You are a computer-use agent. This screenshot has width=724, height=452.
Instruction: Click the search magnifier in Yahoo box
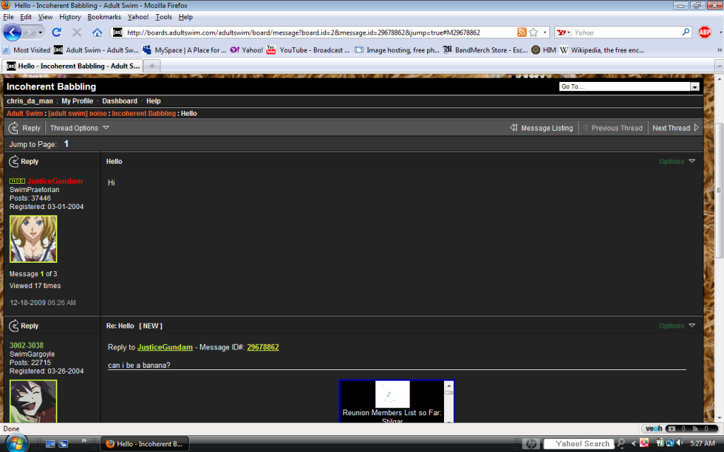tap(686, 32)
